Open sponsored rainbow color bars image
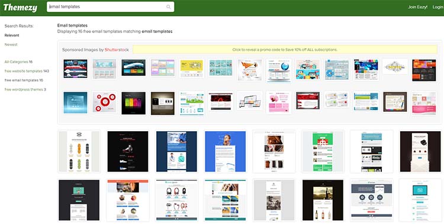The image size is (444, 224). tap(134, 103)
